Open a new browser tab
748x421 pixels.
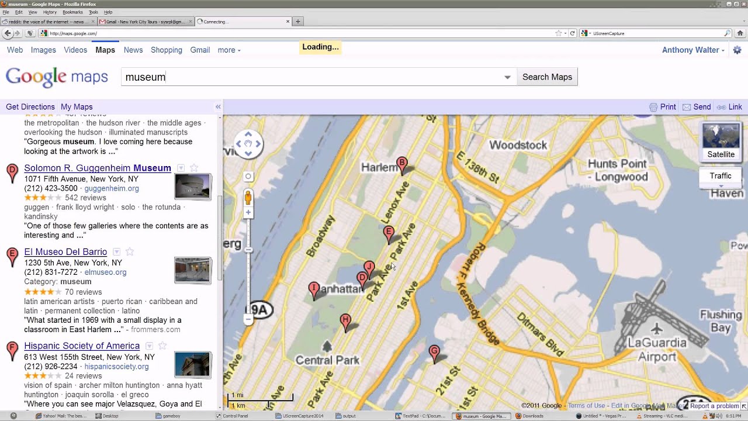point(298,22)
